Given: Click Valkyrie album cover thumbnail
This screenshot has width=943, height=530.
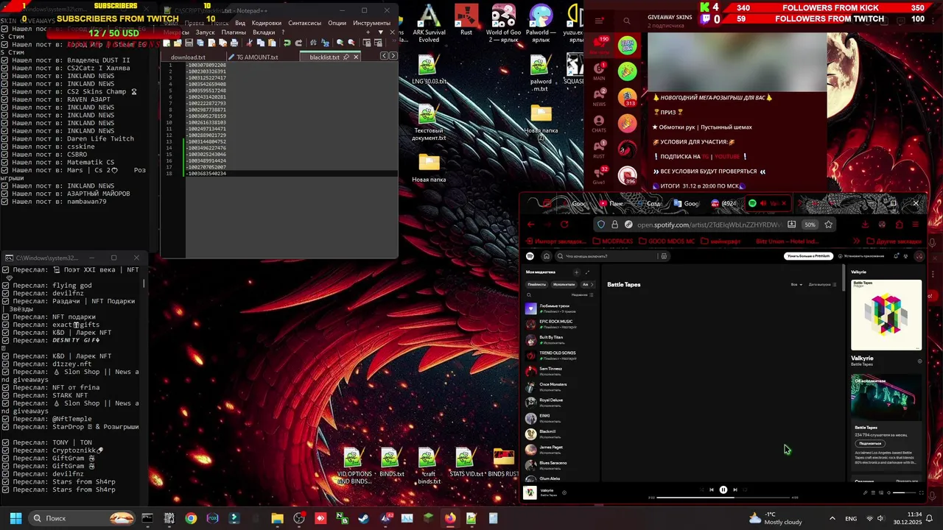Looking at the screenshot, I should tap(530, 492).
